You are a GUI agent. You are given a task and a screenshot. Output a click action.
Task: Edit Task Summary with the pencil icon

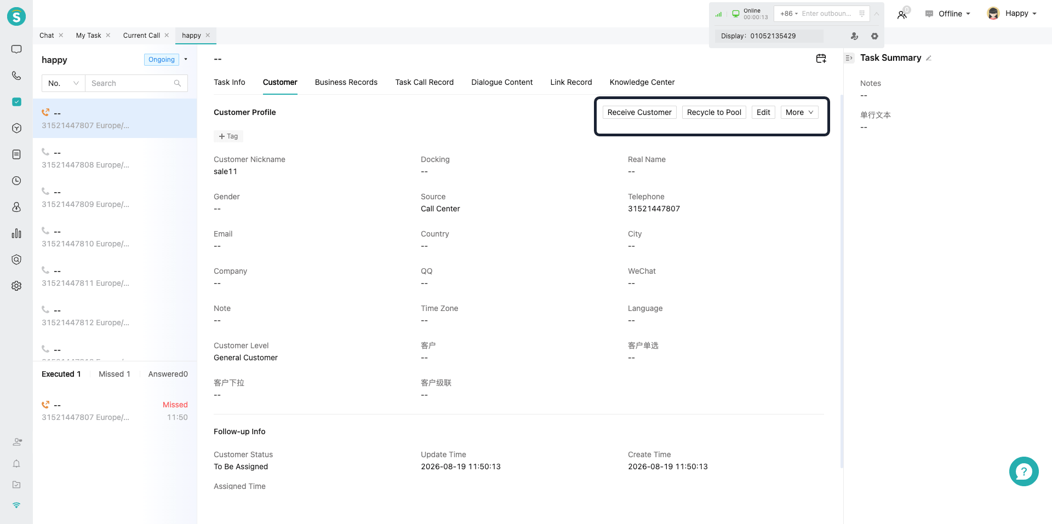coord(929,58)
